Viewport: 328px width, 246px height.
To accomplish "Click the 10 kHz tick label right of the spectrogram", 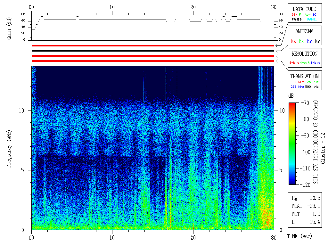I will (282, 111).
